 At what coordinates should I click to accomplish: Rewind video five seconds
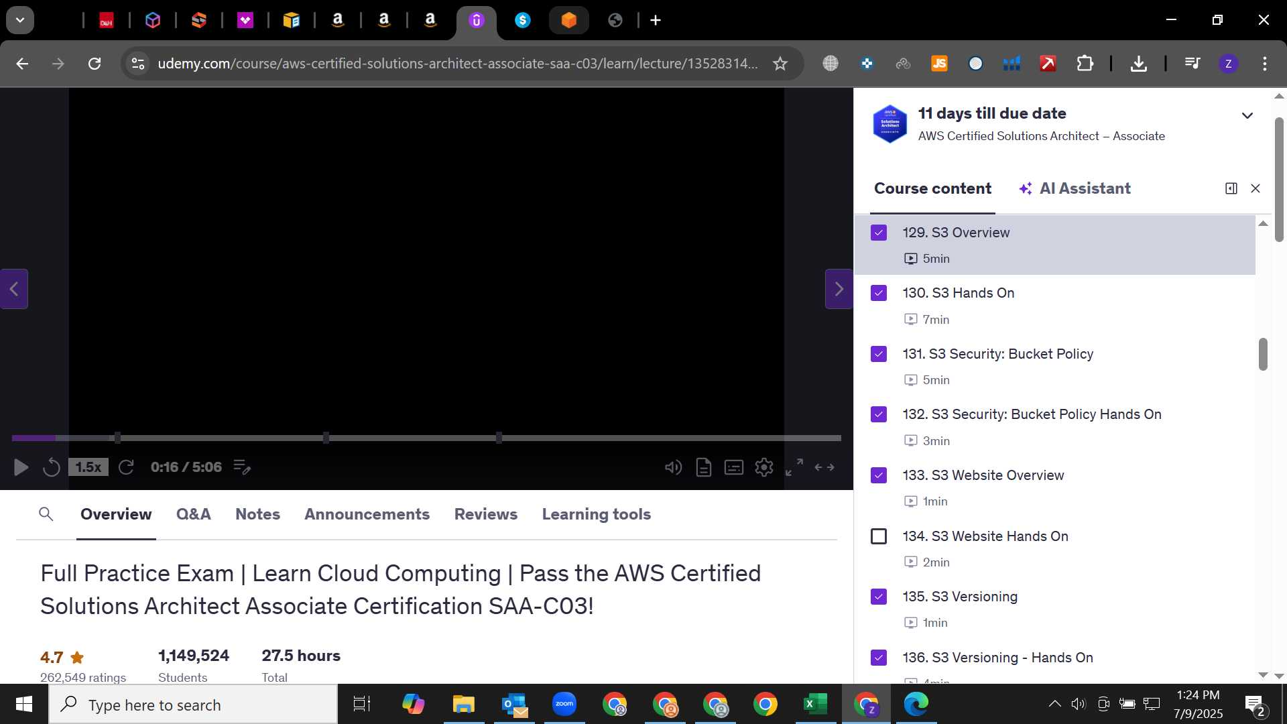[x=52, y=467]
